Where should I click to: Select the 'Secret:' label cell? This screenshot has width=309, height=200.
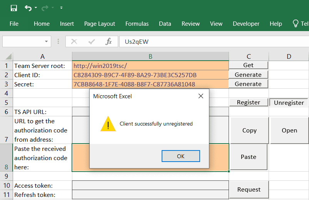tap(42, 84)
